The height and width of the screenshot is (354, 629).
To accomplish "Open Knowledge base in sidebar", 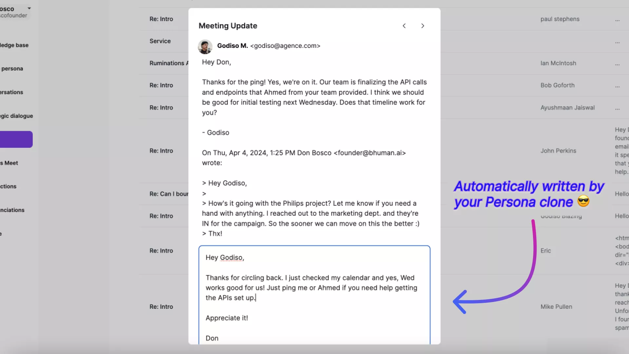I will click(14, 45).
